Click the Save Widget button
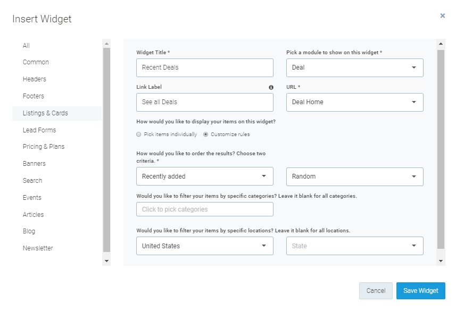 click(420, 291)
